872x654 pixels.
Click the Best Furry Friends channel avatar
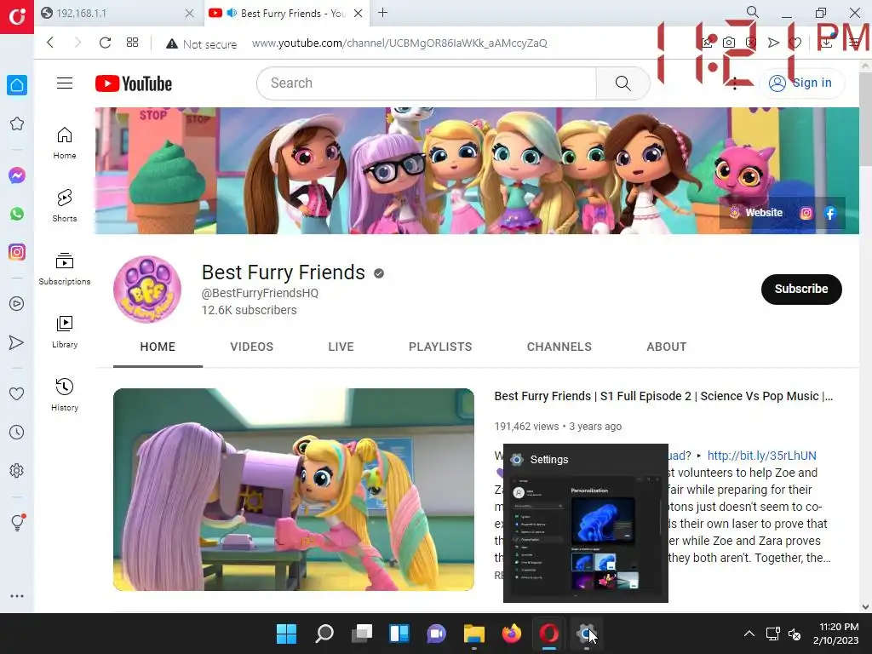147,290
